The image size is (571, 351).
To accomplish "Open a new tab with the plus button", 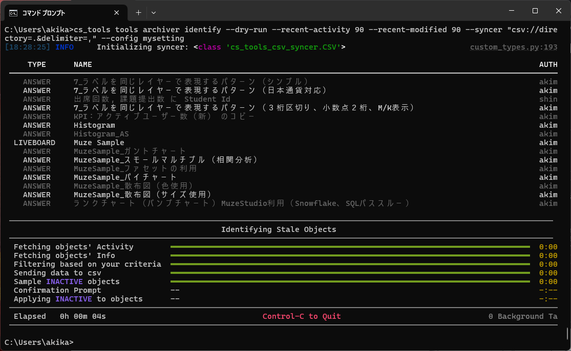I will (138, 12).
